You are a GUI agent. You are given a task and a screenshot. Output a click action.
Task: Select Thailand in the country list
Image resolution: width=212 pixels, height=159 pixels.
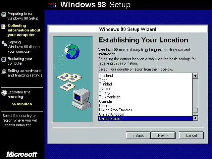[x=145, y=76]
